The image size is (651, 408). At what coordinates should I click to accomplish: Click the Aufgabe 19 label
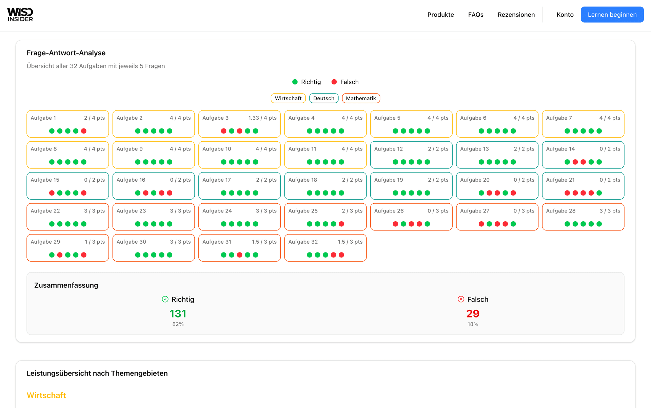(389, 180)
